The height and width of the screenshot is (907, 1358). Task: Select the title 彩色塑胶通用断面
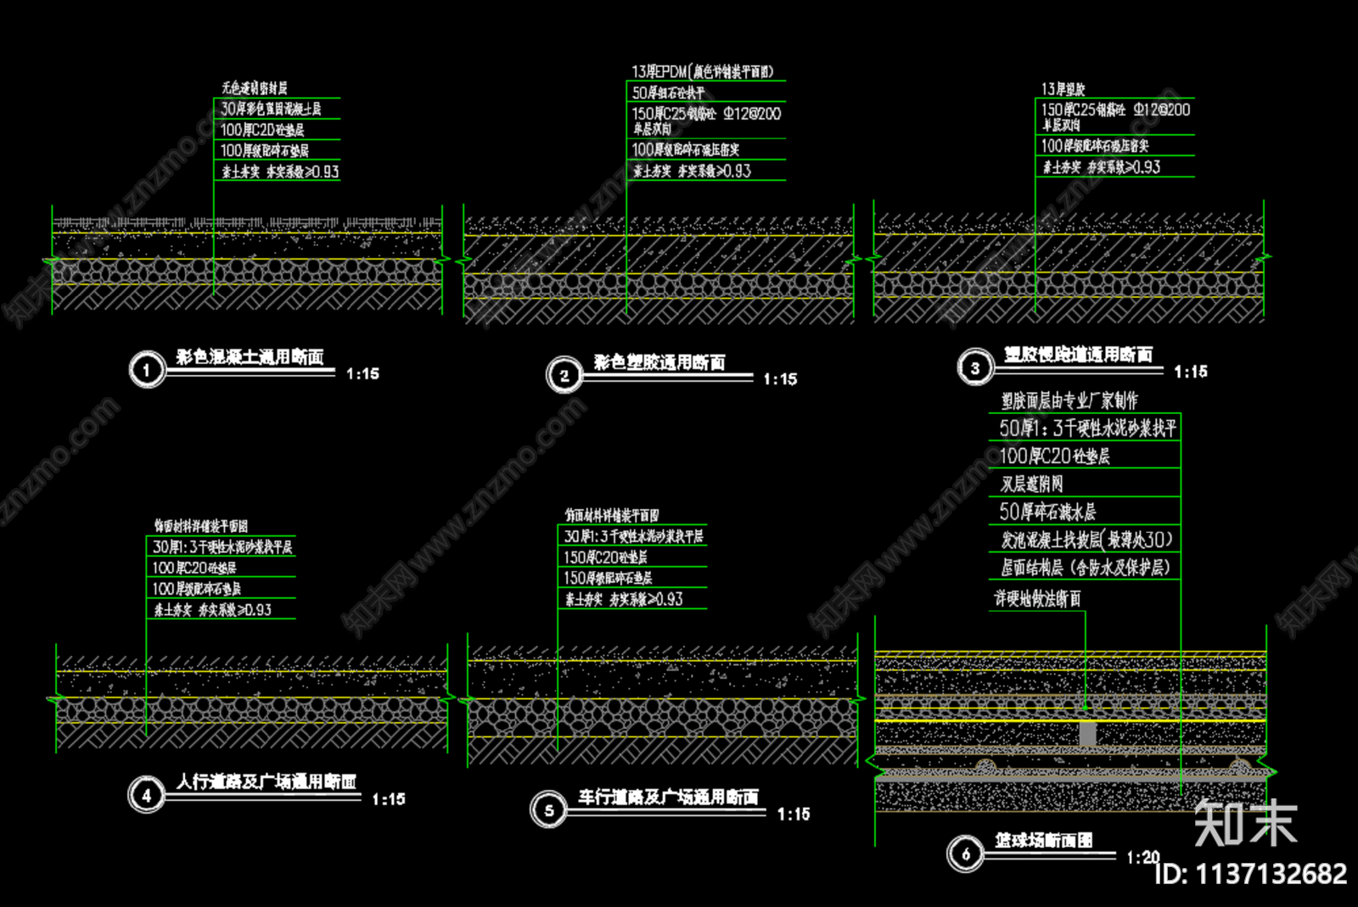click(659, 363)
